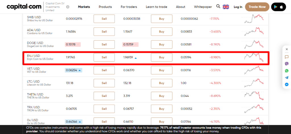
Task: Click ADA/USD sell price 1.14584
Action: [71, 32]
